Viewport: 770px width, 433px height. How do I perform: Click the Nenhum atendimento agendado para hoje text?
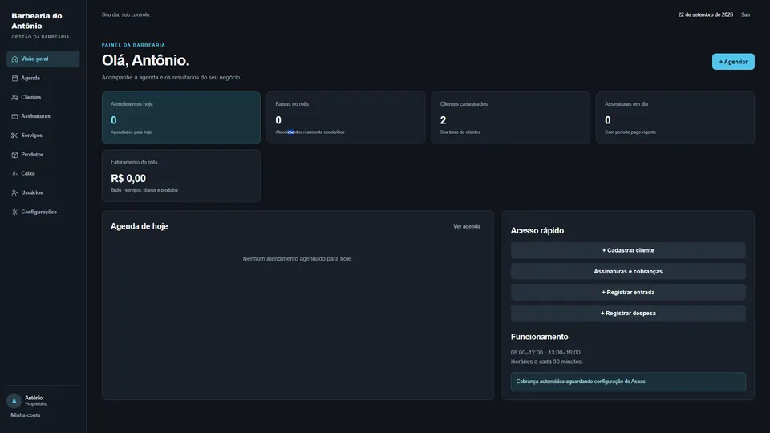point(297,259)
